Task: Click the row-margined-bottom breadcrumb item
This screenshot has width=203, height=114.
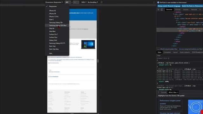Action: click(x=191, y=49)
